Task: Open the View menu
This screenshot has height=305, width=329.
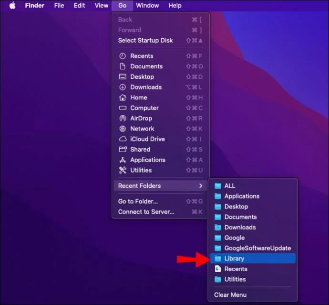Action: 102,5
